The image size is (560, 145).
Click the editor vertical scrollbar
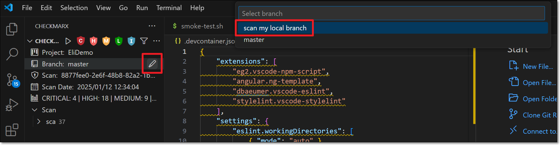pyautogui.click(x=474, y=86)
